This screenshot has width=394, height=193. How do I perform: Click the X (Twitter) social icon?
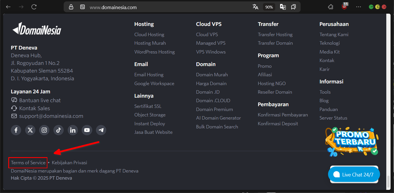tap(30, 130)
